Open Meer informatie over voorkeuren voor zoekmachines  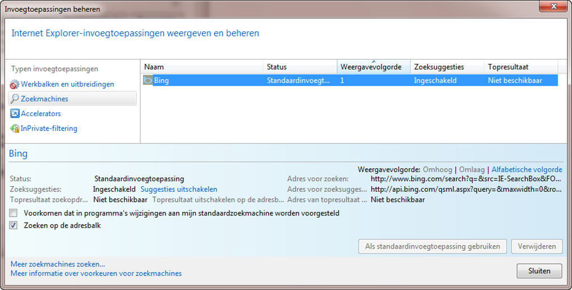click(96, 273)
